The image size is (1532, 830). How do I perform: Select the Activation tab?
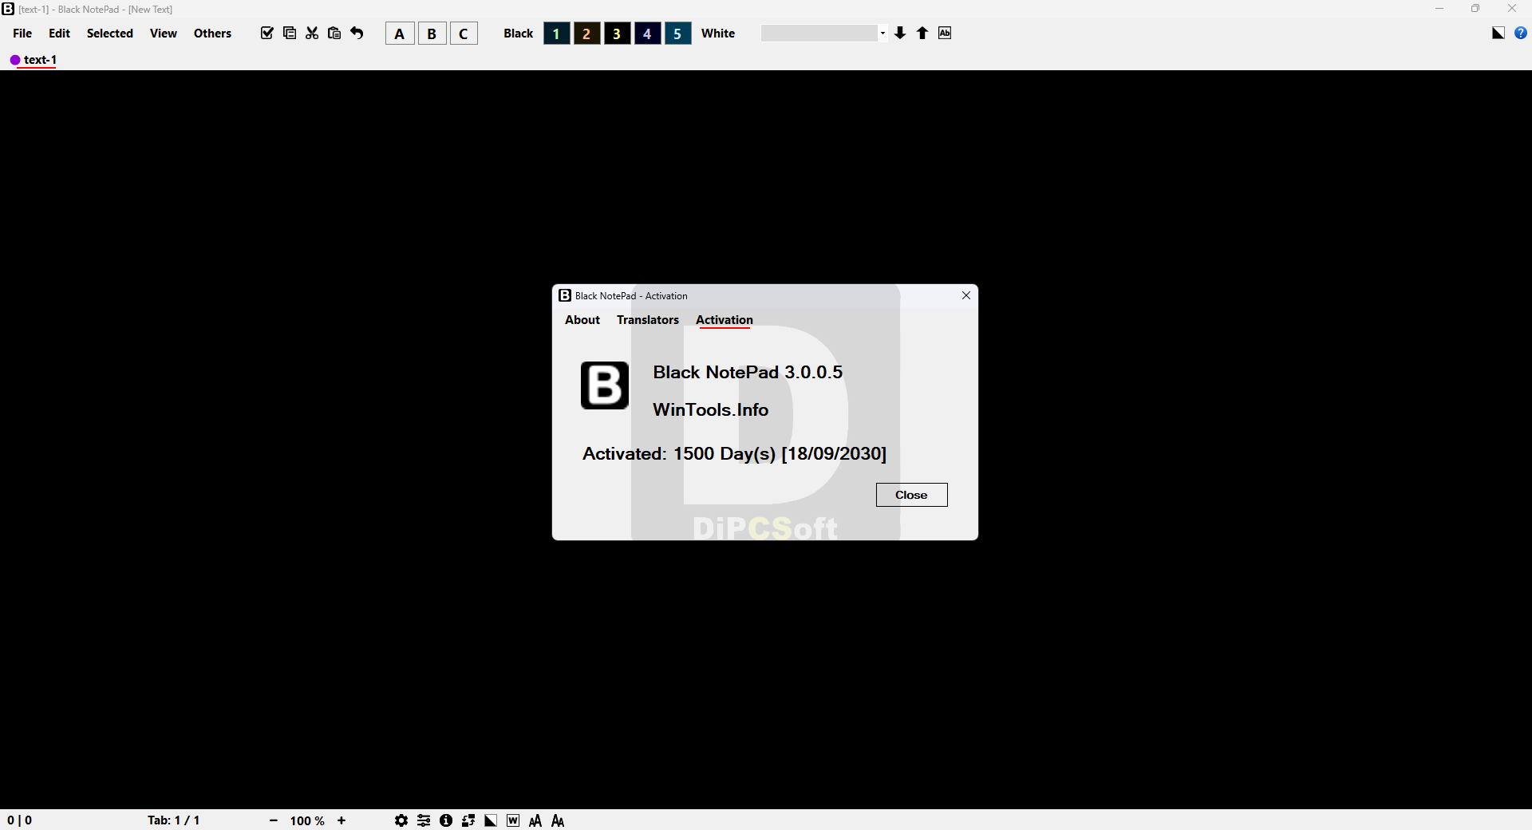click(x=725, y=320)
